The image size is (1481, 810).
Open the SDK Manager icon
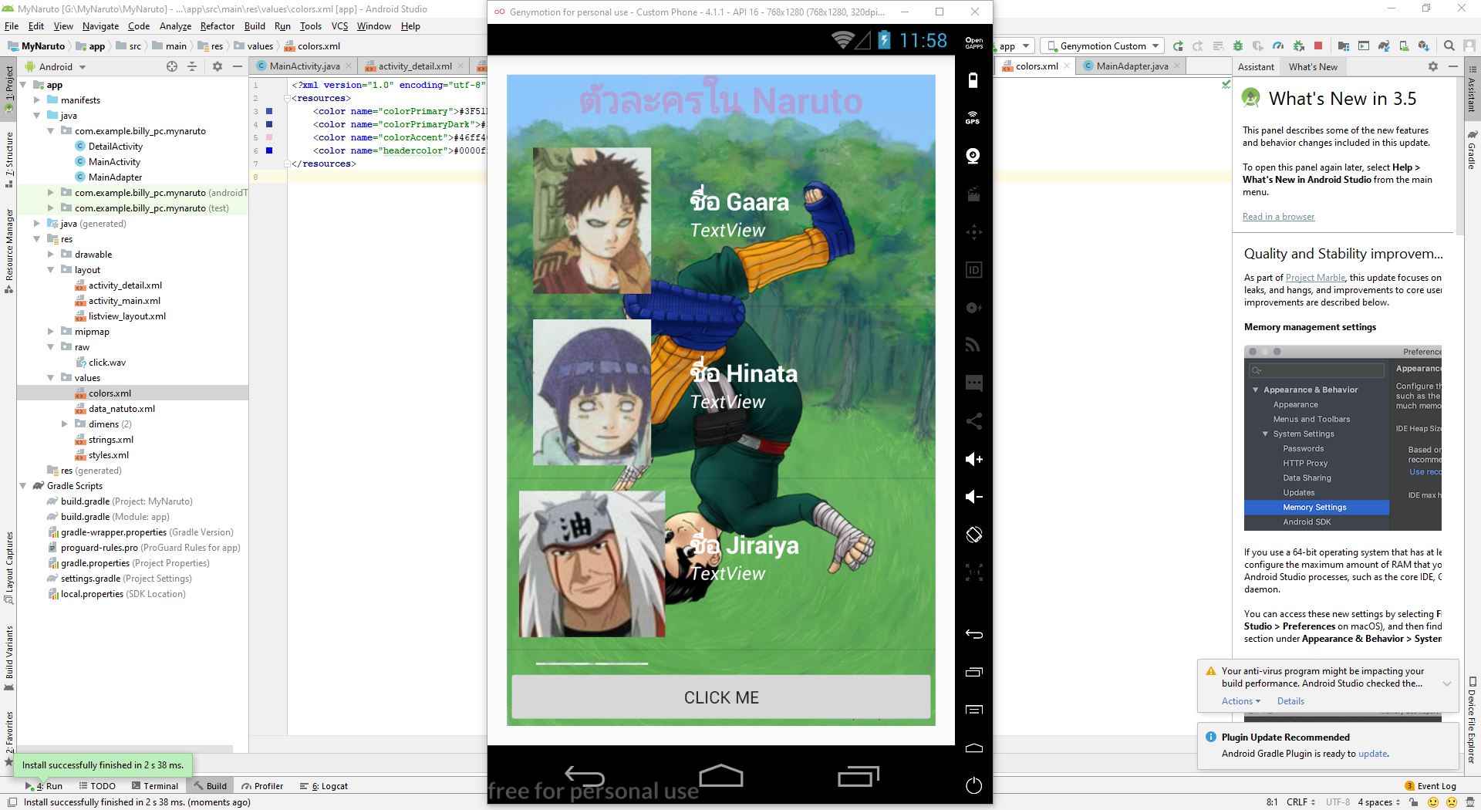(x=1424, y=46)
